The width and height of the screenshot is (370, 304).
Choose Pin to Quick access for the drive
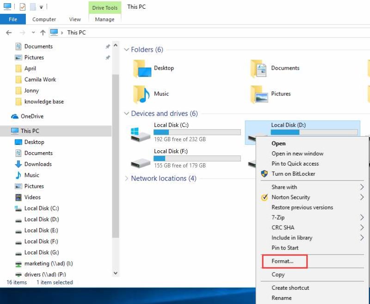[295, 163]
